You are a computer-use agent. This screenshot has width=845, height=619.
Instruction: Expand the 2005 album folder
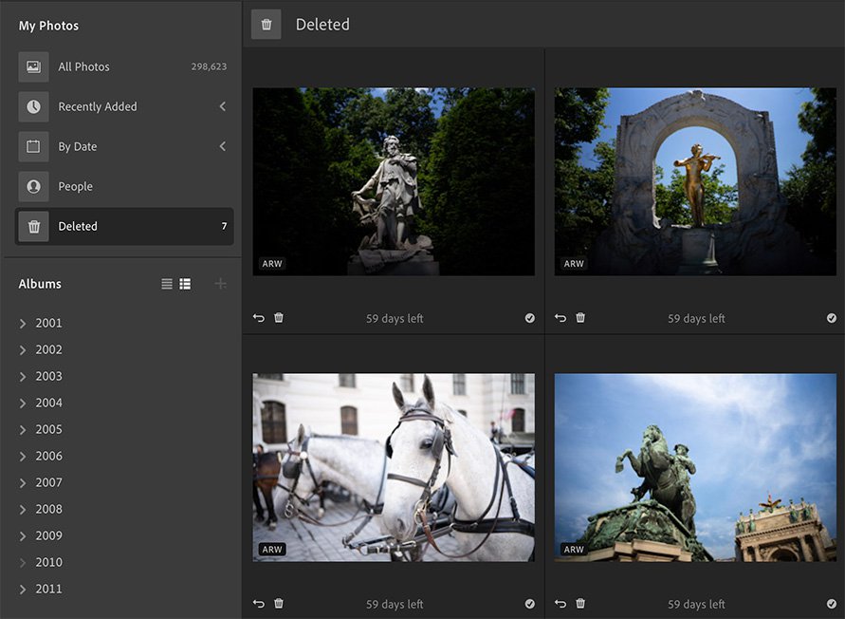(x=23, y=429)
